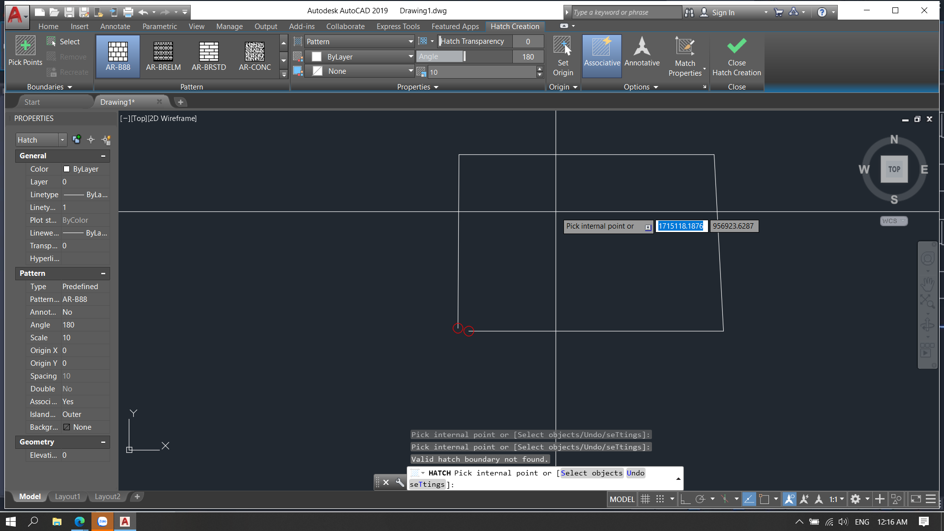944x531 pixels.
Task: Toggle snap mode in status bar
Action: (660, 499)
